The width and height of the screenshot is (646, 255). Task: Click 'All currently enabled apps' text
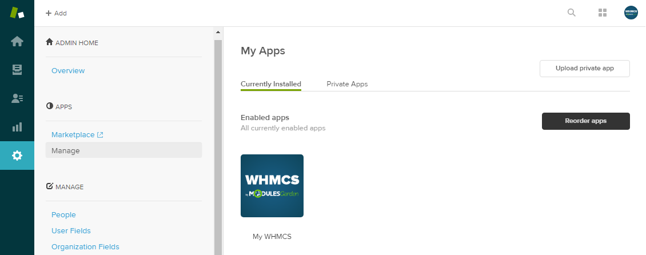(x=283, y=128)
